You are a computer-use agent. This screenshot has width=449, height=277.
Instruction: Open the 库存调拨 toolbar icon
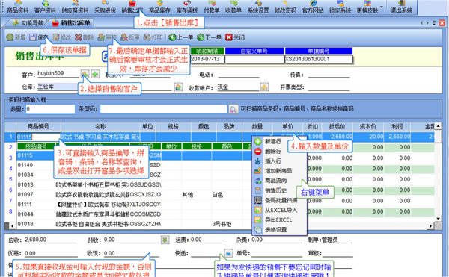(x=186, y=7)
